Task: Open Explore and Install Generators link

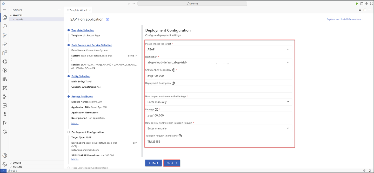Action: pyautogui.click(x=345, y=19)
